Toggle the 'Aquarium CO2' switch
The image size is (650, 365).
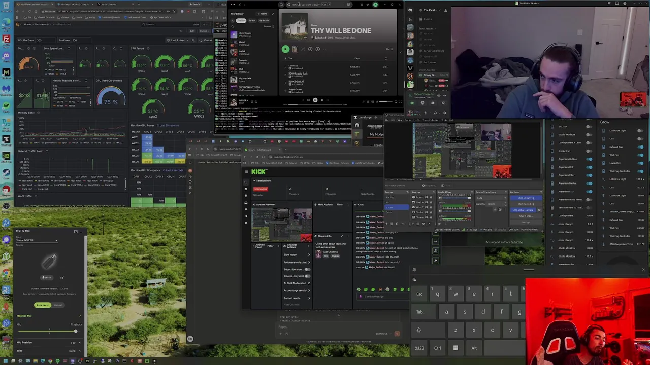pyautogui.click(x=589, y=167)
